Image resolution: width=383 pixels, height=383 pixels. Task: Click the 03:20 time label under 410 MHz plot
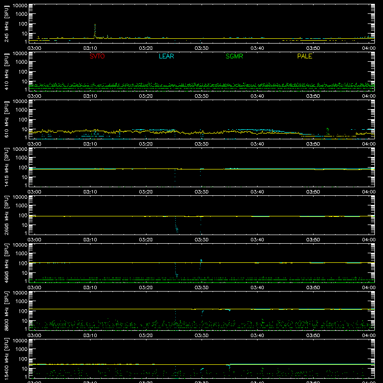click(146, 96)
